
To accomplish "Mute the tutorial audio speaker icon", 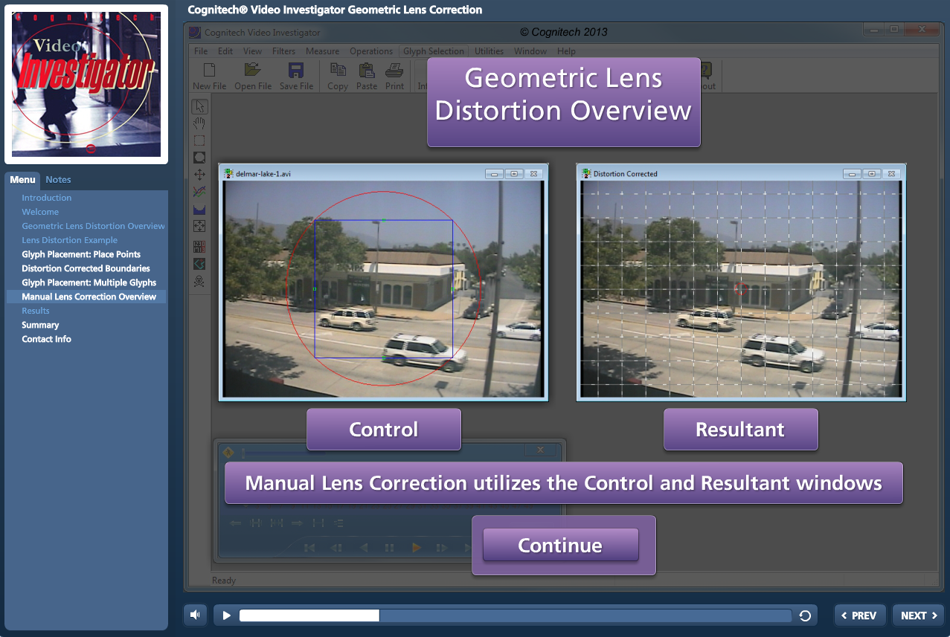I will point(195,615).
